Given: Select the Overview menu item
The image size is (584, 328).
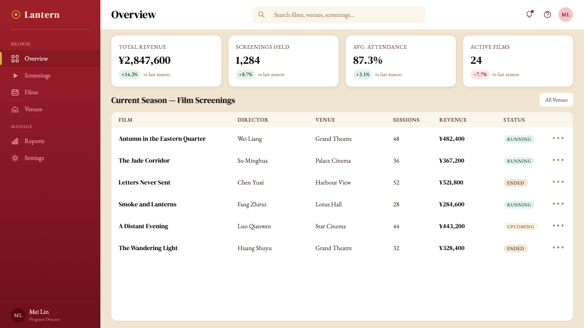Looking at the screenshot, I should (x=50, y=59).
